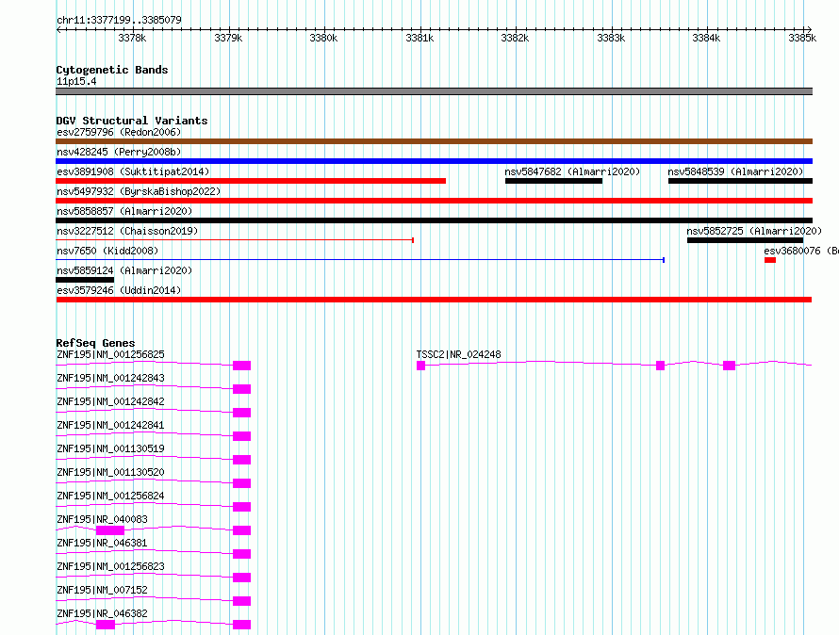
Task: Click the thin red nsv3227512 Chaisson2019 line
Action: (235, 240)
